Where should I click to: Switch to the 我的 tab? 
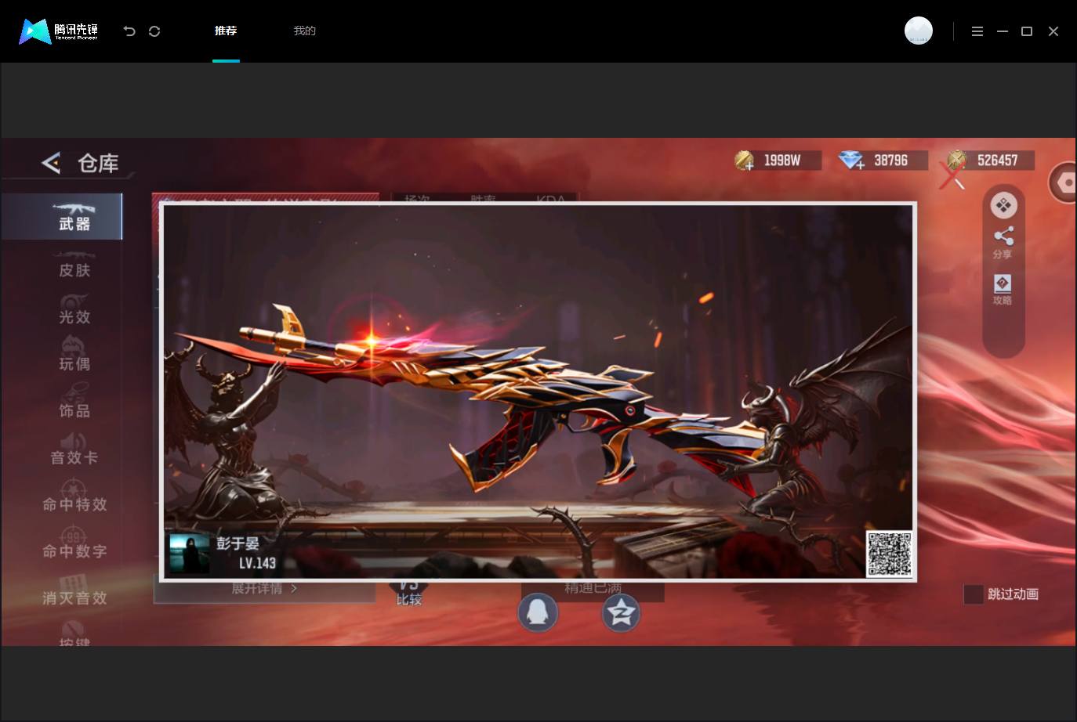tap(305, 31)
